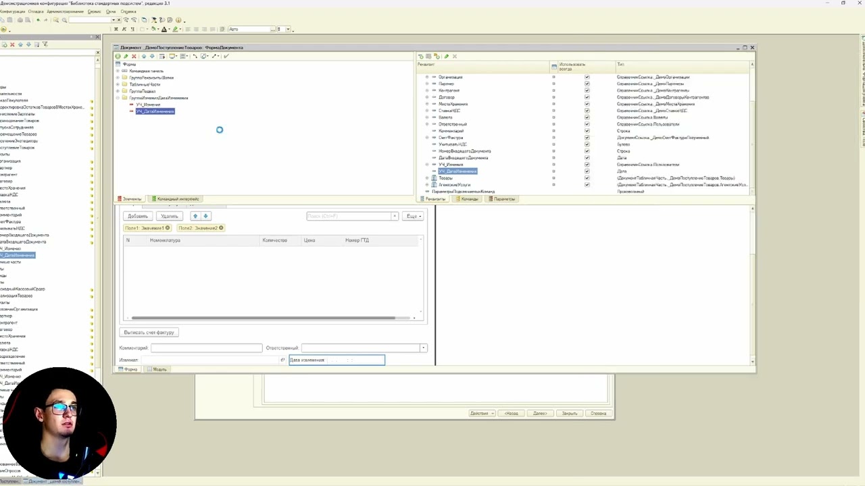Open the 'Еще' dropdown in form preview
Image resolution: width=865 pixels, height=486 pixels.
click(413, 216)
